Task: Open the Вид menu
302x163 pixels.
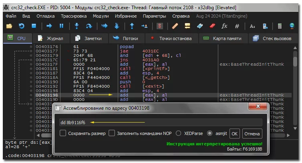Action: tap(26, 16)
